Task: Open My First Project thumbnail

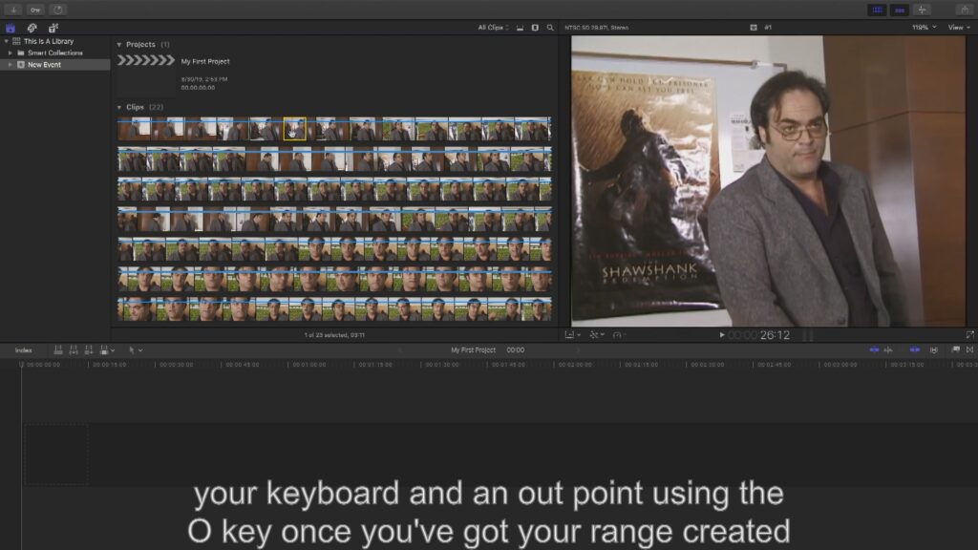Action: [x=145, y=61]
